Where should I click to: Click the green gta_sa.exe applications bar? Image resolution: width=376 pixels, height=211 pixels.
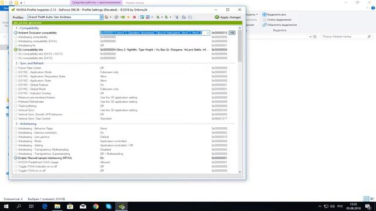click(x=127, y=23)
